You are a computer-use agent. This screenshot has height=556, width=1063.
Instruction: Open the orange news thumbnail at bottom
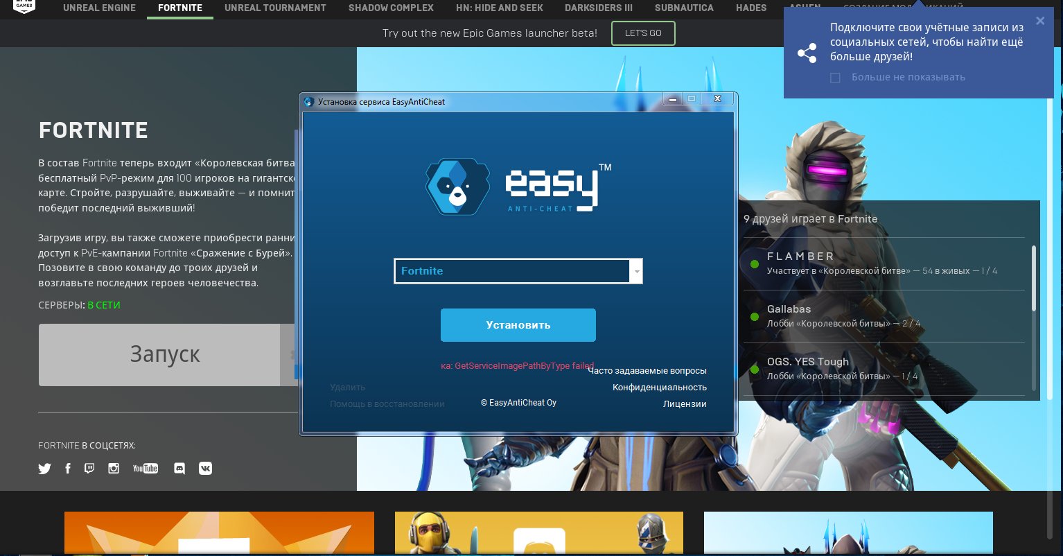click(x=219, y=534)
